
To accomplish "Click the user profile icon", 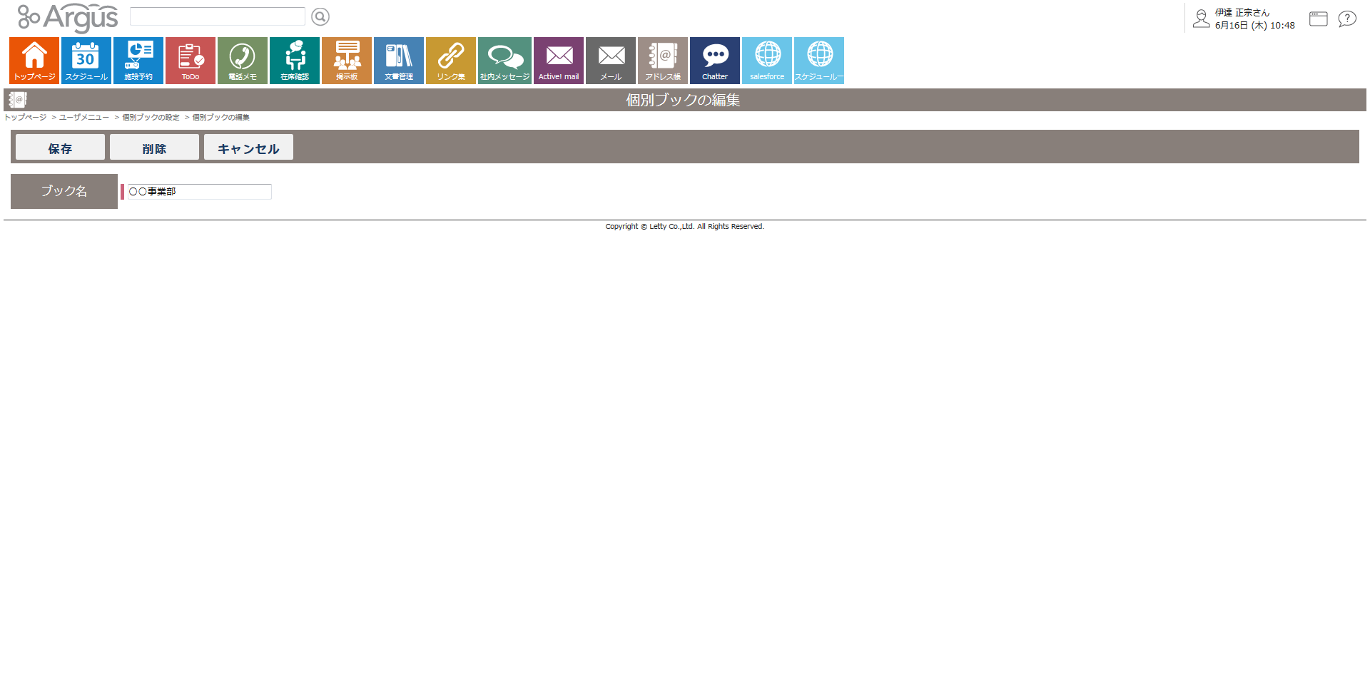I will 1202,19.
